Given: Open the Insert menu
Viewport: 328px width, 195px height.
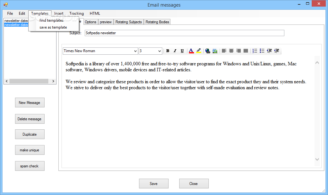Looking at the screenshot, I should tap(59, 14).
